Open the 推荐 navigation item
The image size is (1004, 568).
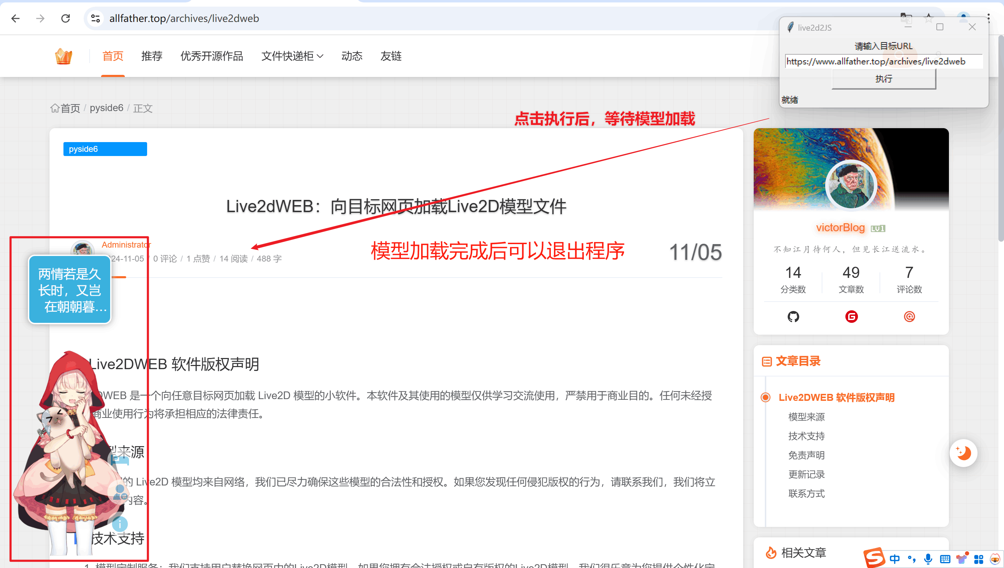coord(152,56)
